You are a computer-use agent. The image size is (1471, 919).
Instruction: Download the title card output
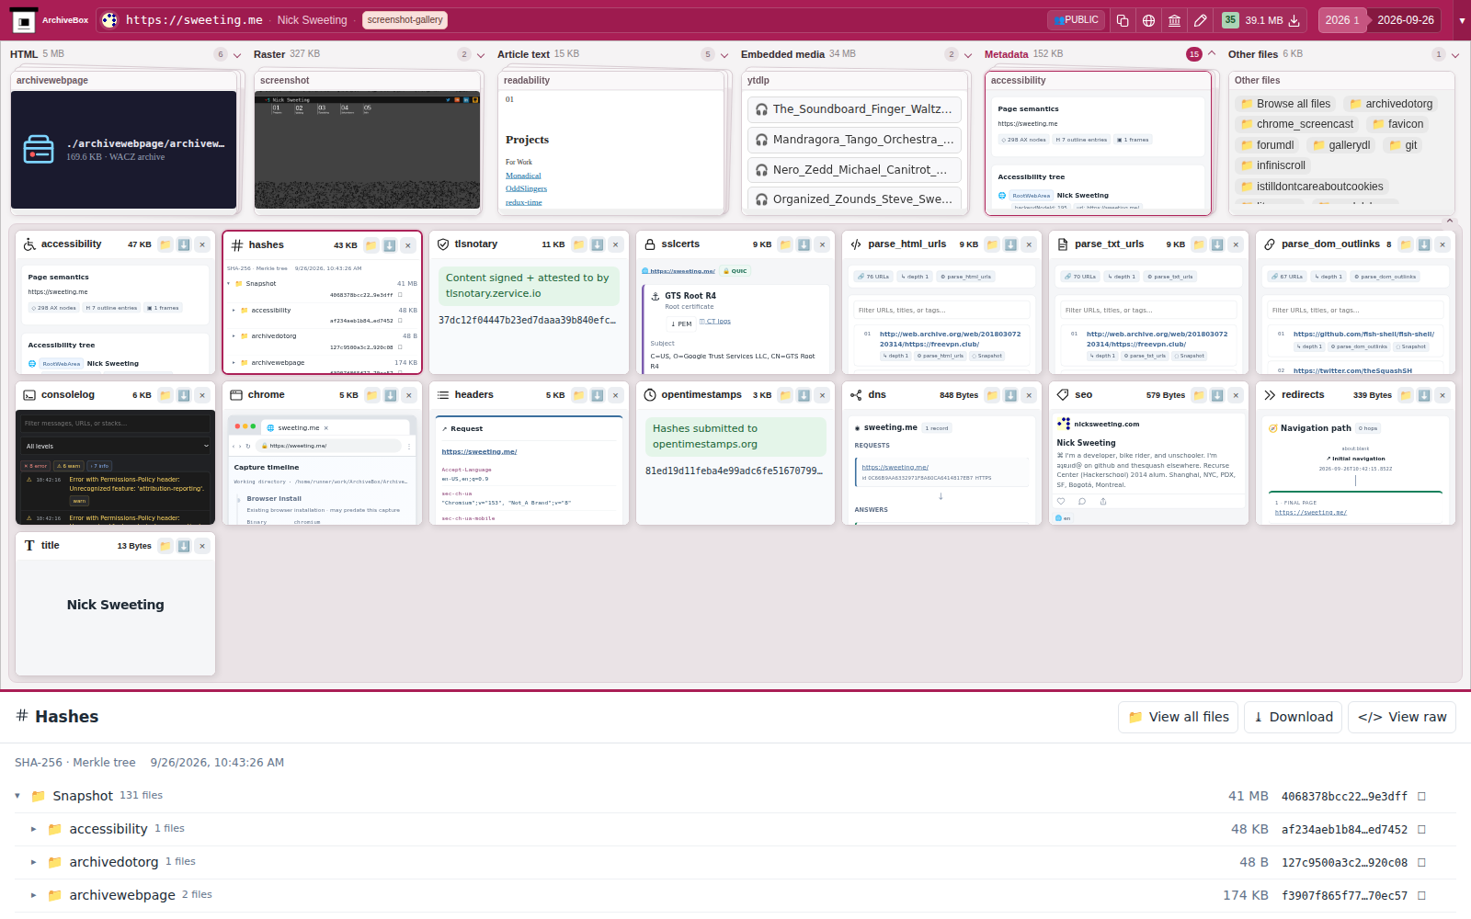pos(184,546)
